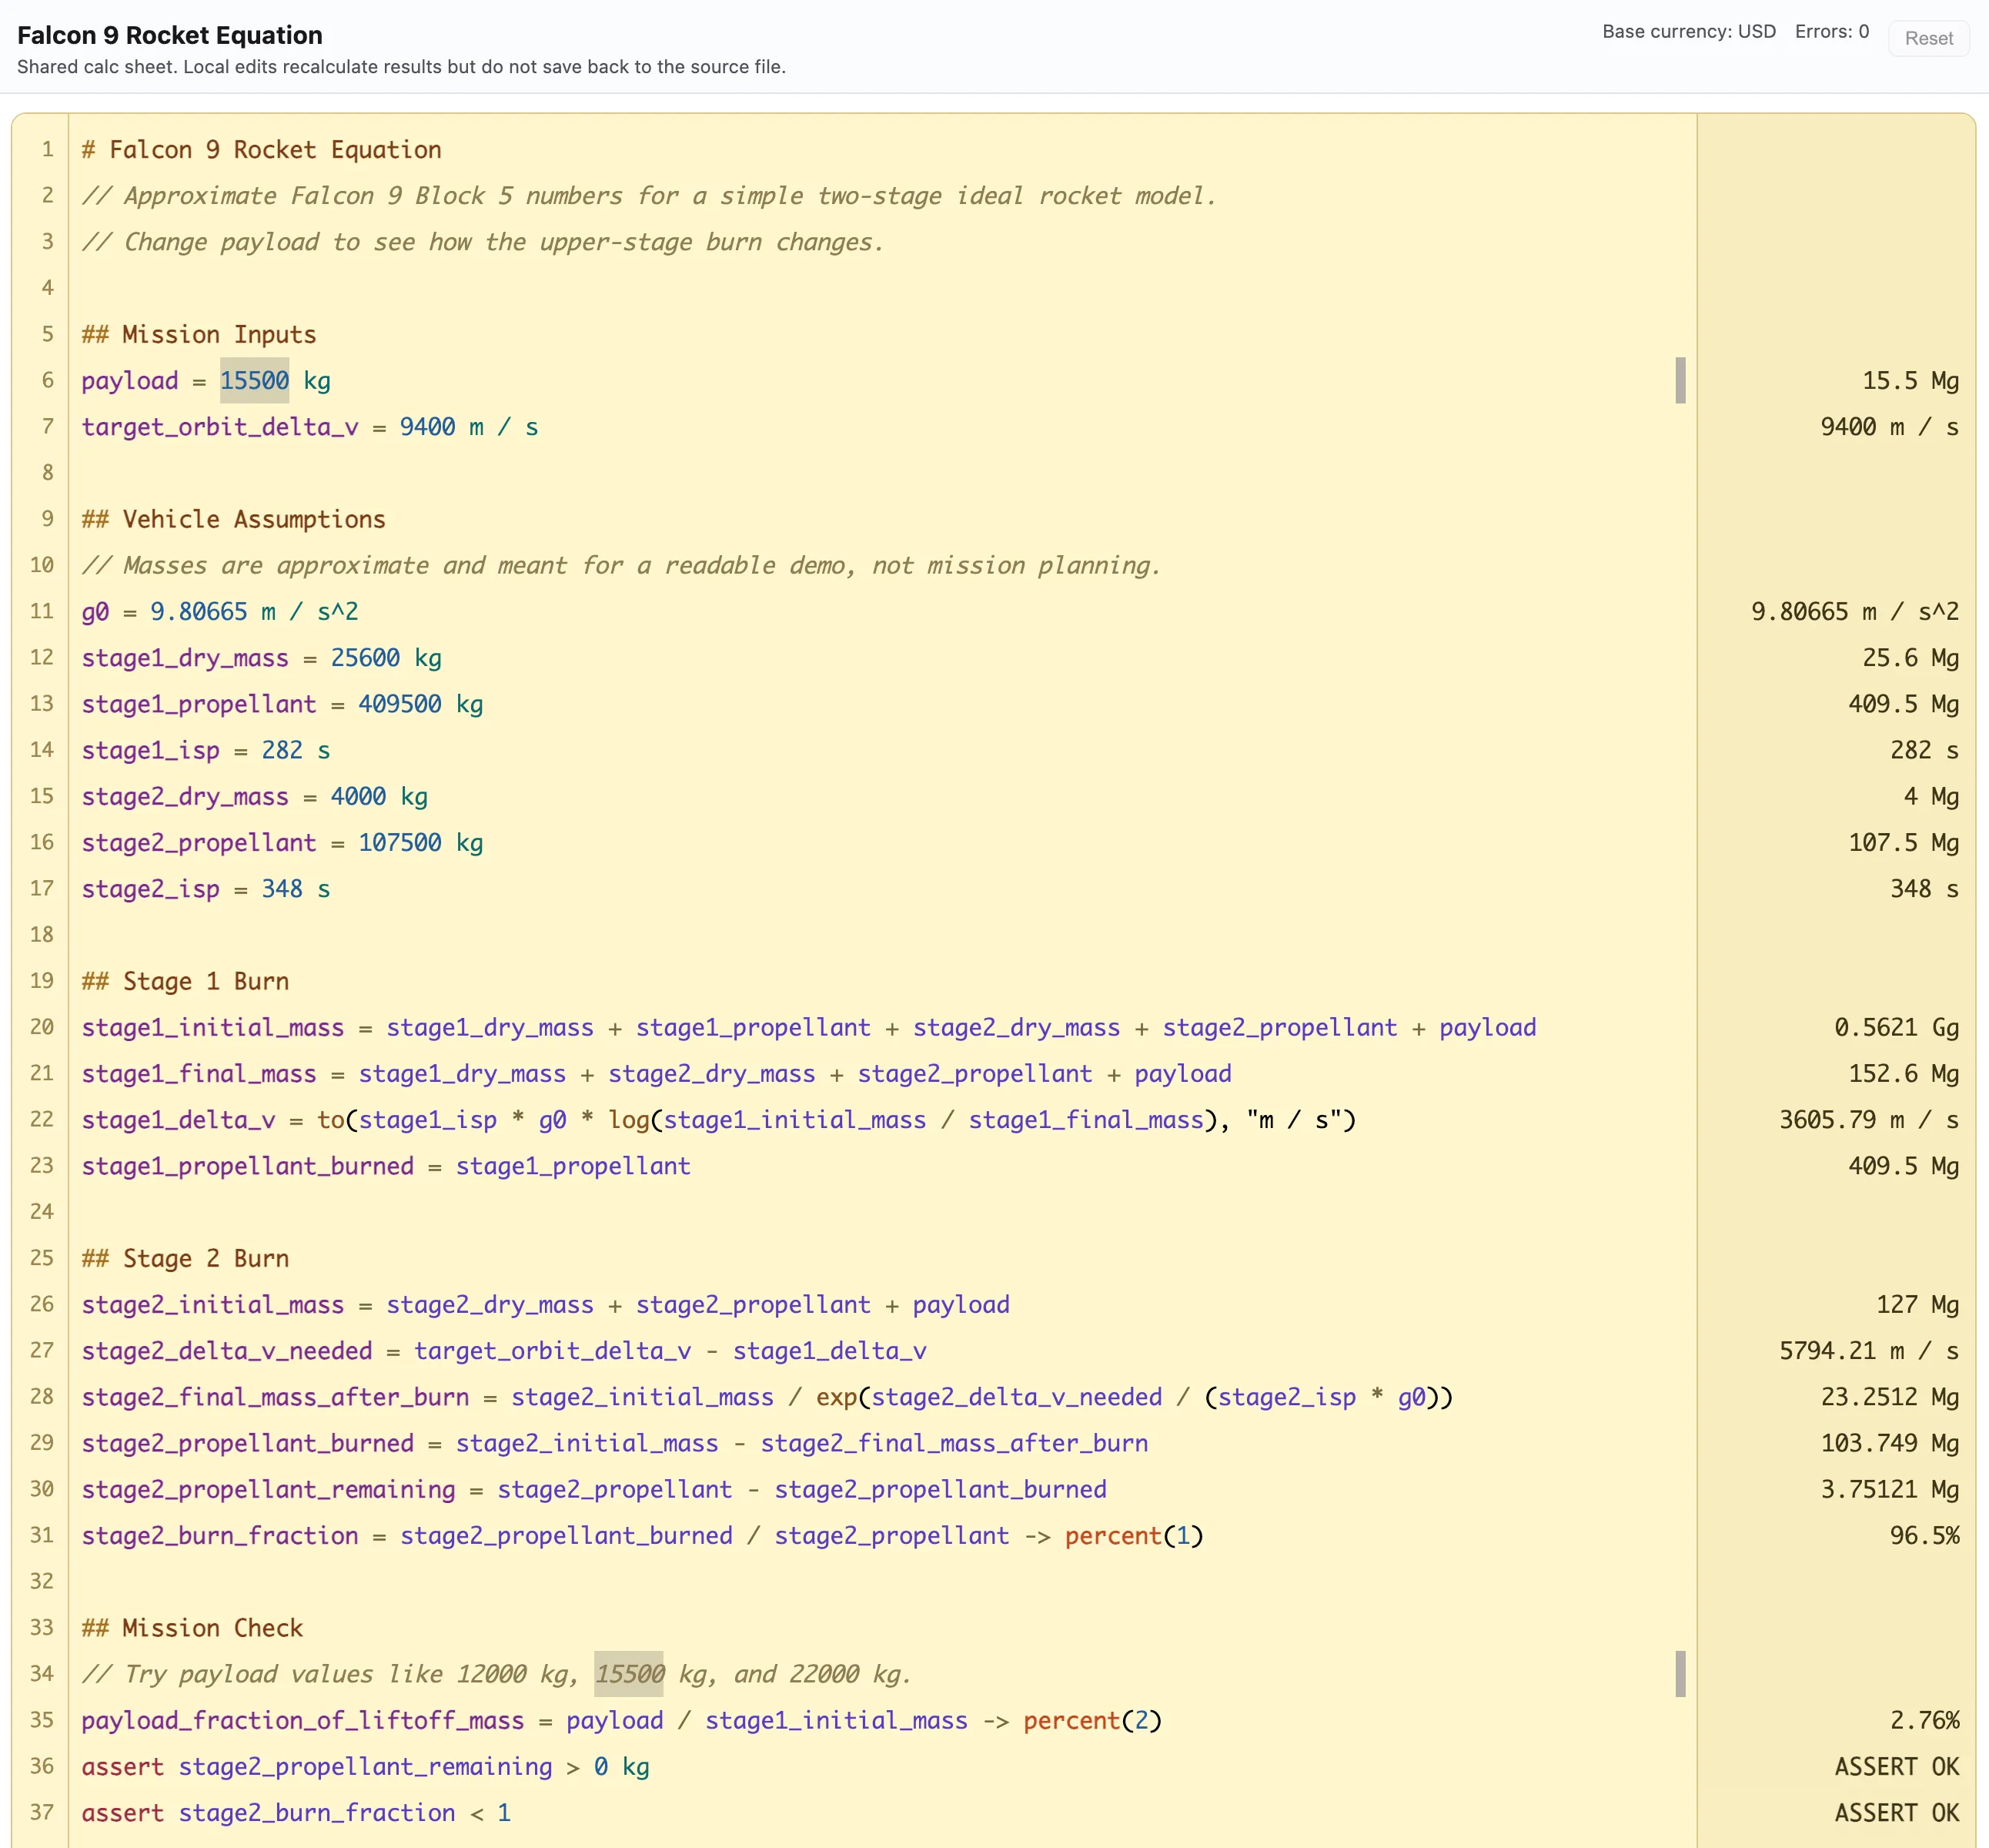Screen dimensions: 1989x1848
Task: Click the stage2_dry_mass value 4000
Action: 358,797
